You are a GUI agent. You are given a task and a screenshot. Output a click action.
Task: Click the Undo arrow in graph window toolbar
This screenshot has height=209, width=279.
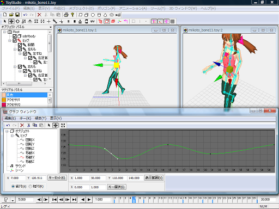(8, 125)
